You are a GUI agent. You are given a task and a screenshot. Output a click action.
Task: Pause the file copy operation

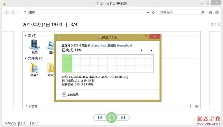pos(141,50)
